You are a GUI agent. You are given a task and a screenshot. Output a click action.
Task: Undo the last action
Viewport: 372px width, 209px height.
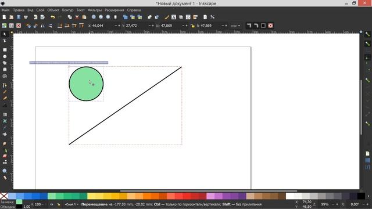52,17
